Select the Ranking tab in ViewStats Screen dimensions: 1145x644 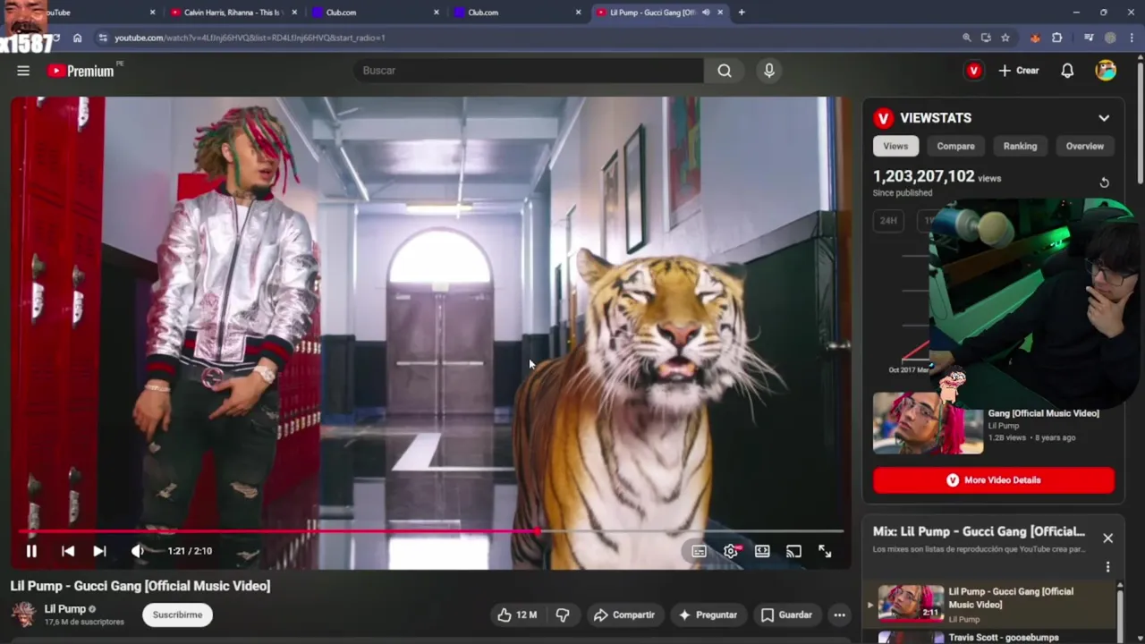(1020, 146)
